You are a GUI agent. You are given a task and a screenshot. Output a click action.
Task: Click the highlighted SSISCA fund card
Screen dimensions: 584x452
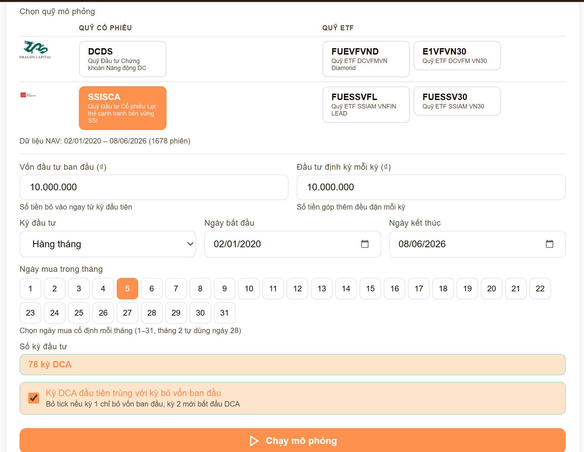pyautogui.click(x=123, y=108)
